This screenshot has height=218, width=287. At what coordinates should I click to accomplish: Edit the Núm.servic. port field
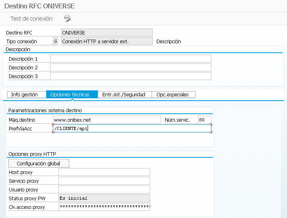(x=204, y=120)
